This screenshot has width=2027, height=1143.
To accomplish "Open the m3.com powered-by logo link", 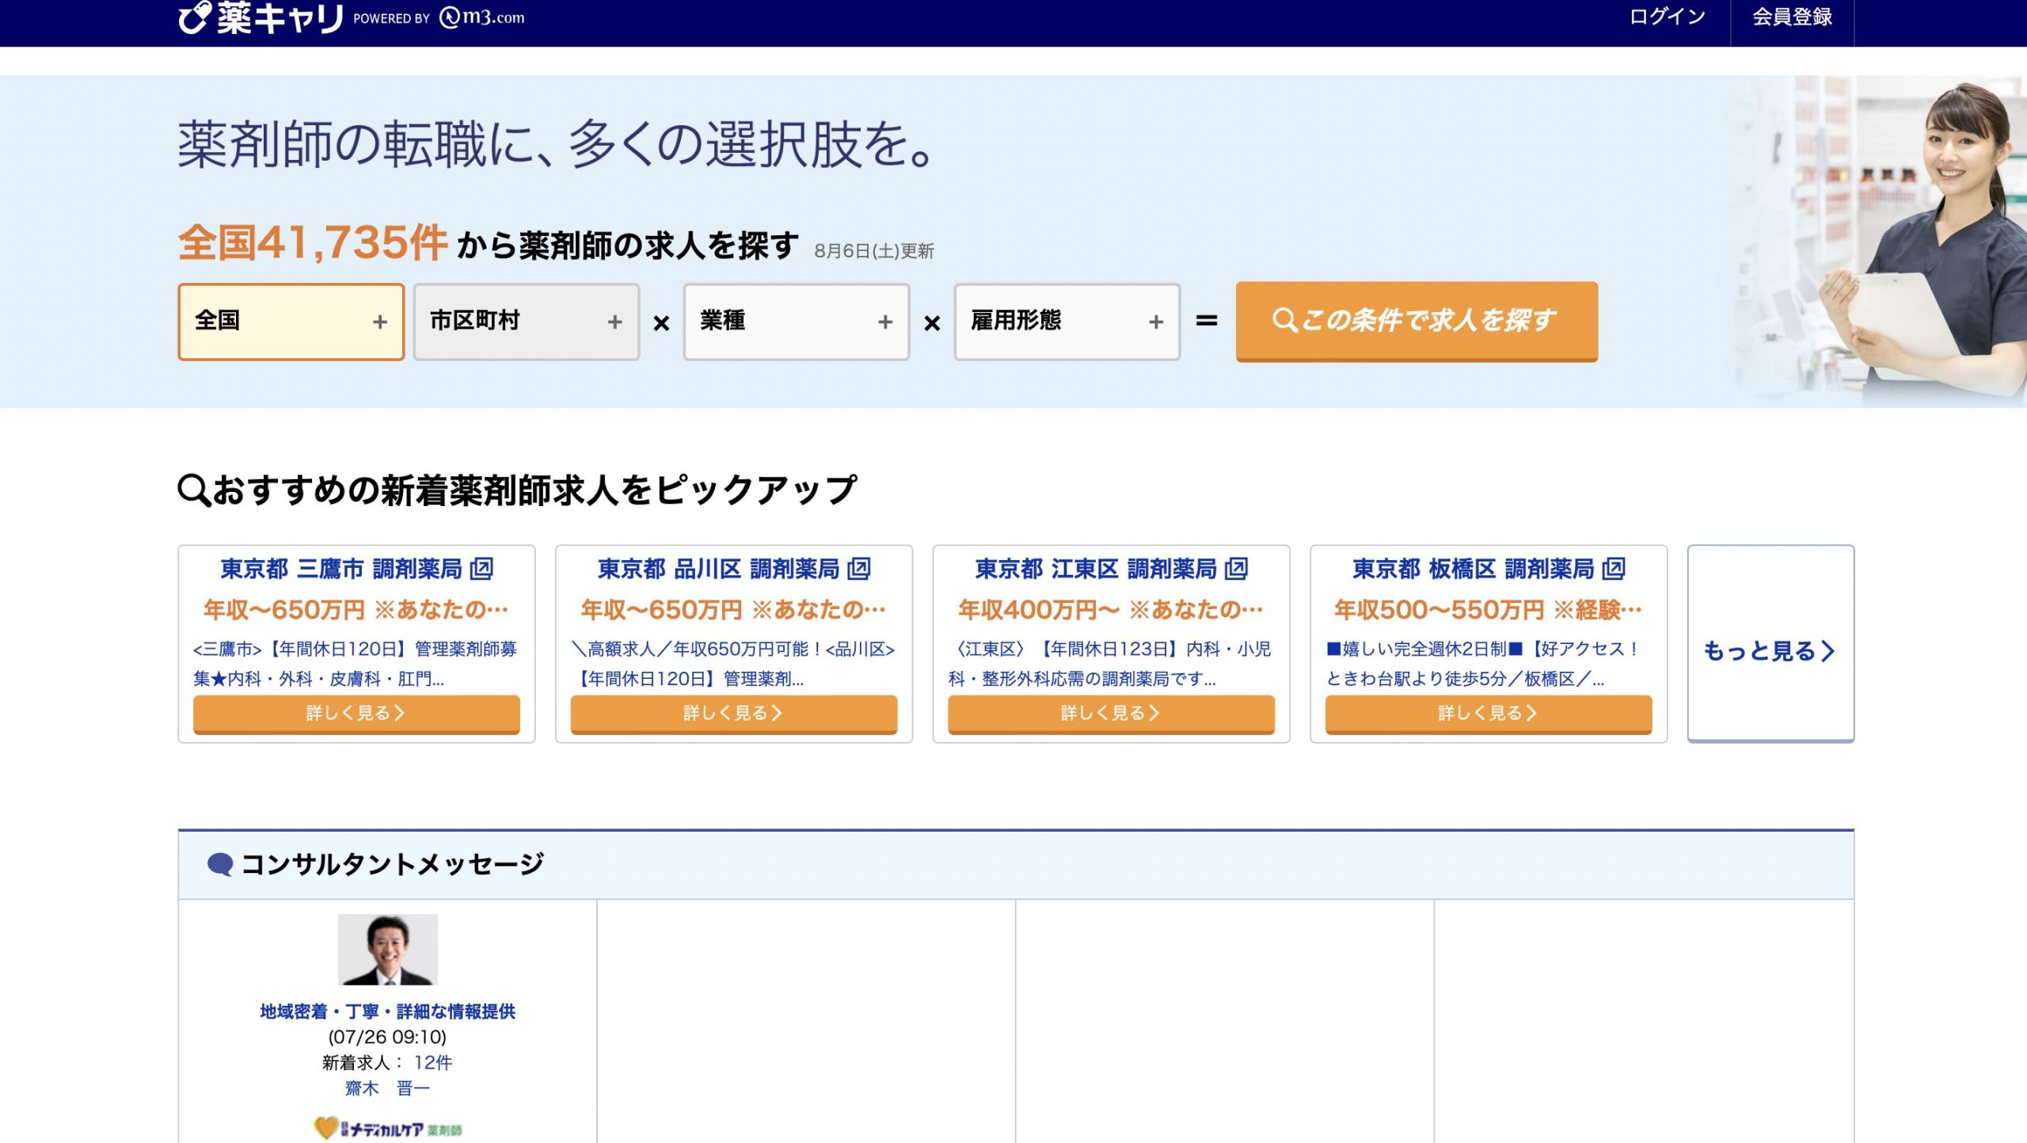I will (482, 17).
